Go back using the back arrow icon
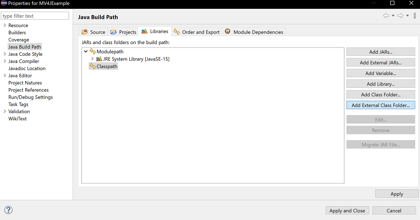 tap(386, 16)
